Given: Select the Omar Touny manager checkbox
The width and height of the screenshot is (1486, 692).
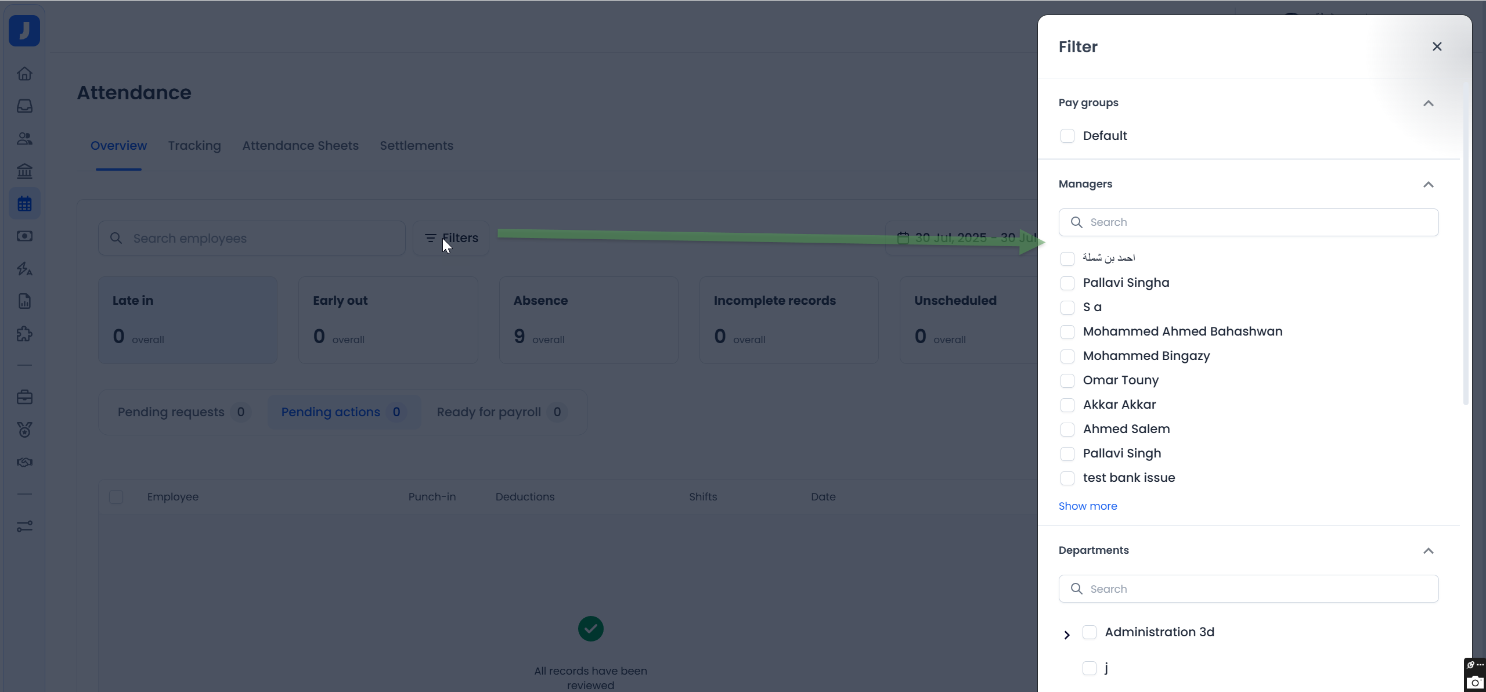Looking at the screenshot, I should 1067,381.
